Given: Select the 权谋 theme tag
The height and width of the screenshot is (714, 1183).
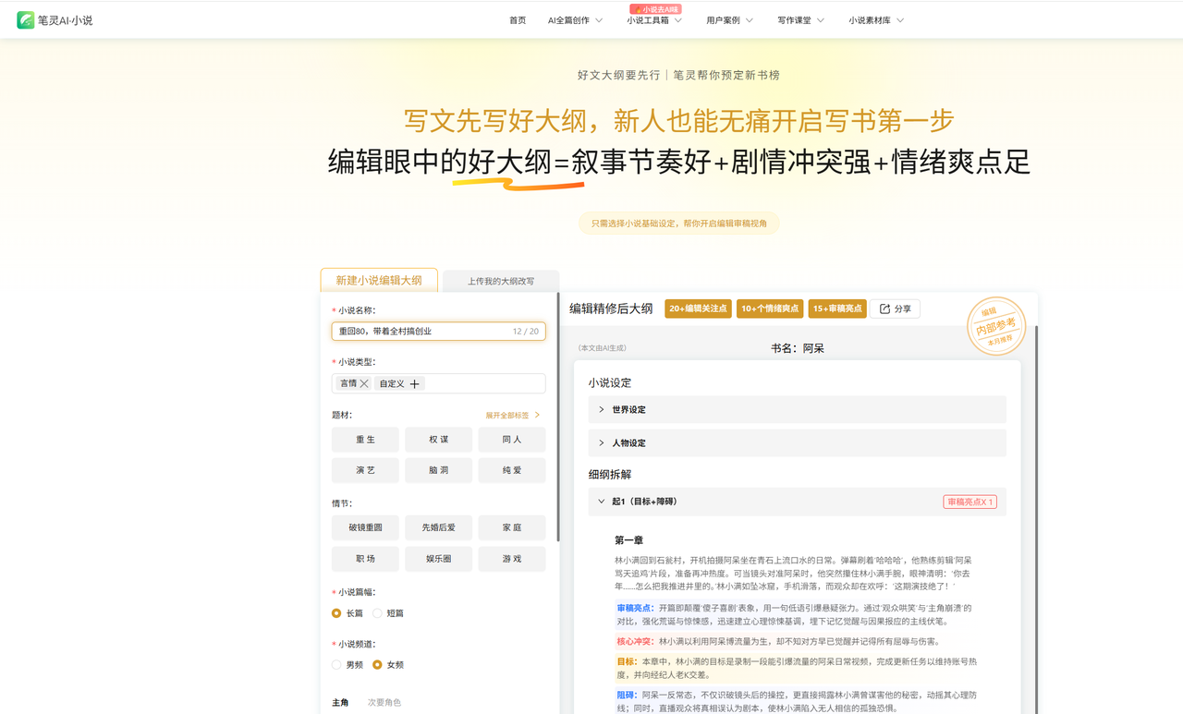Looking at the screenshot, I should point(438,440).
